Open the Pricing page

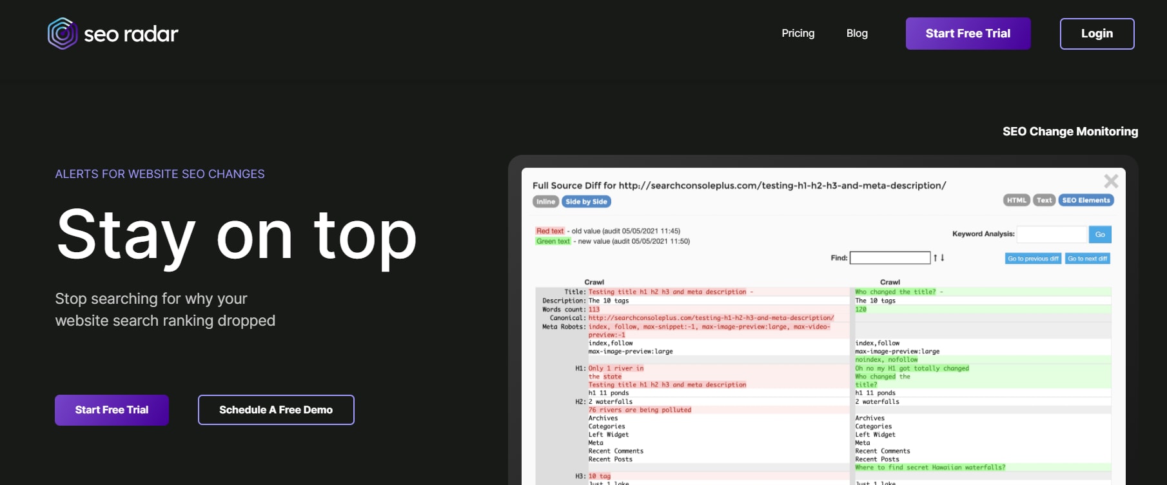(798, 34)
